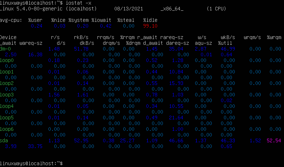Click the red %idle value 99.10
The height and width of the screenshot is (167, 284).
[150, 26]
